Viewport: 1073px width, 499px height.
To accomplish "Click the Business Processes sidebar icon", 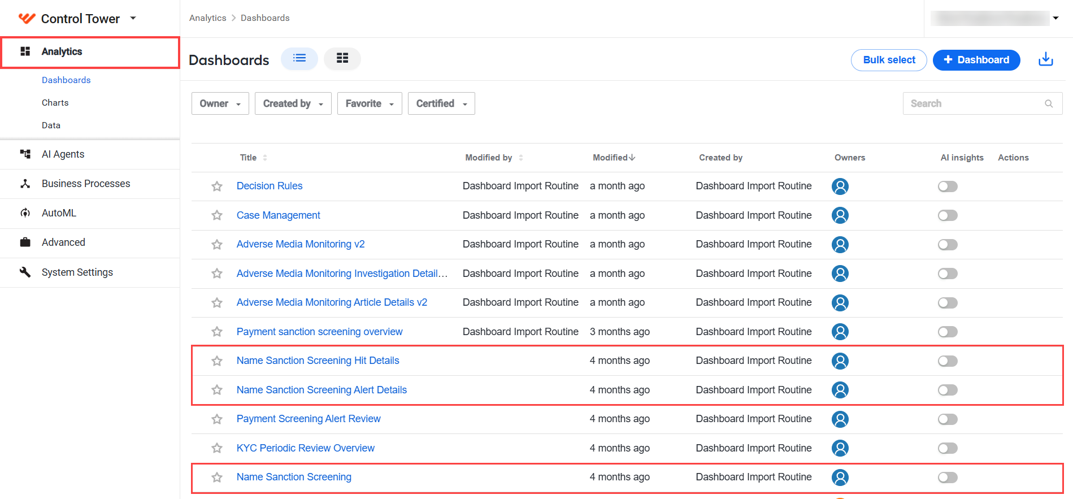I will 25,184.
